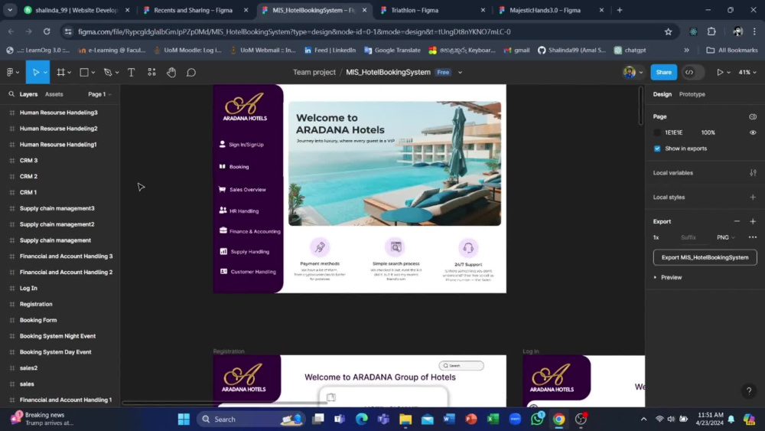Open the Google Translate bookmark
Image resolution: width=765 pixels, height=431 pixels.
(x=392, y=50)
